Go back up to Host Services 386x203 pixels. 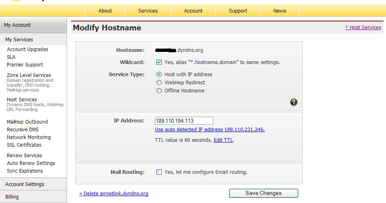363,28
